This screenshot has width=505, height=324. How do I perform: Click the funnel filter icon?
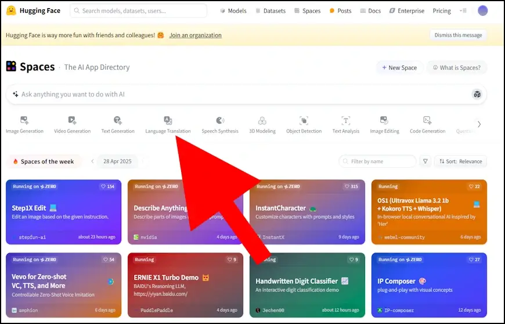click(x=425, y=161)
